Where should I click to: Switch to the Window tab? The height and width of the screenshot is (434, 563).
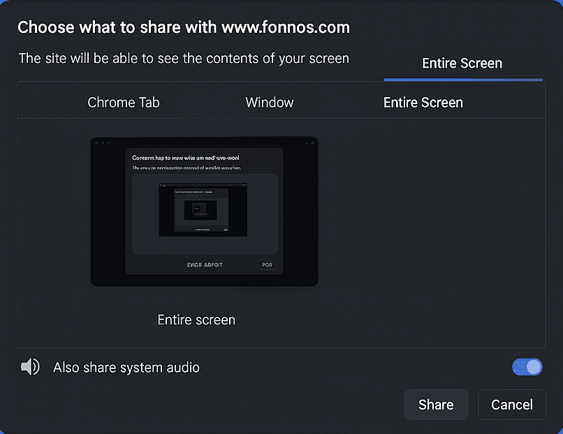click(270, 103)
